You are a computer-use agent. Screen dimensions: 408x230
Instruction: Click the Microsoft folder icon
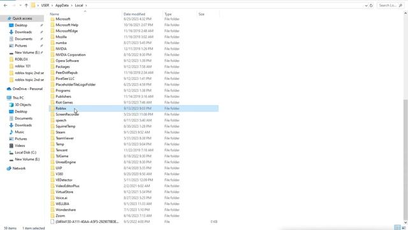(52, 19)
